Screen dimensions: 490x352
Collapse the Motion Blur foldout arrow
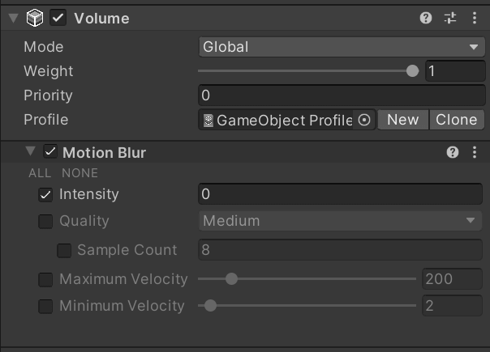click(30, 151)
